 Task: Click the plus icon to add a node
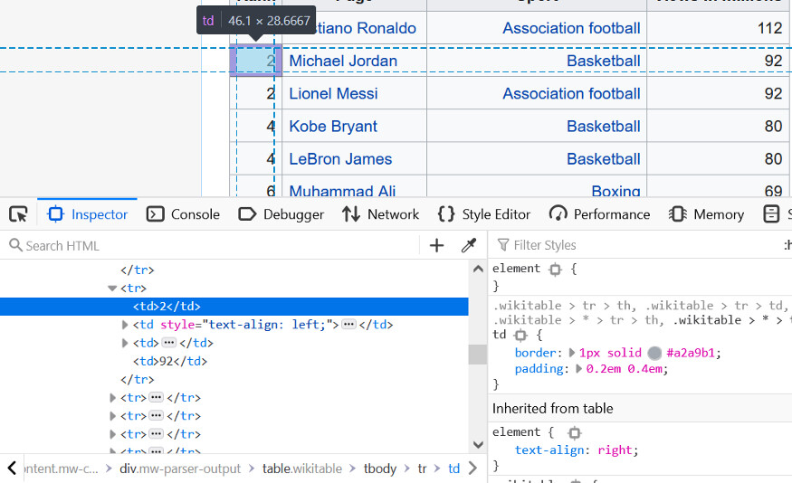click(x=437, y=245)
